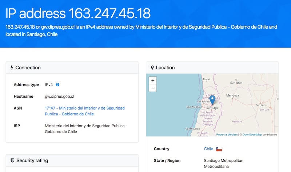The width and height of the screenshot is (291, 172).
Task: Click the San Antonio label on map
Action: tap(194, 107)
